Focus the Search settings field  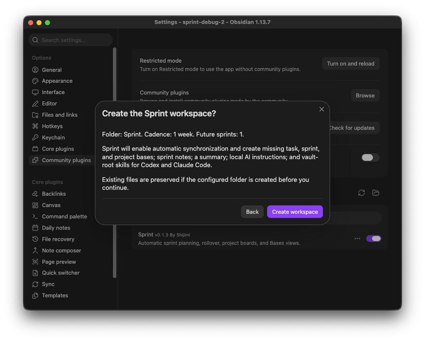tap(71, 40)
